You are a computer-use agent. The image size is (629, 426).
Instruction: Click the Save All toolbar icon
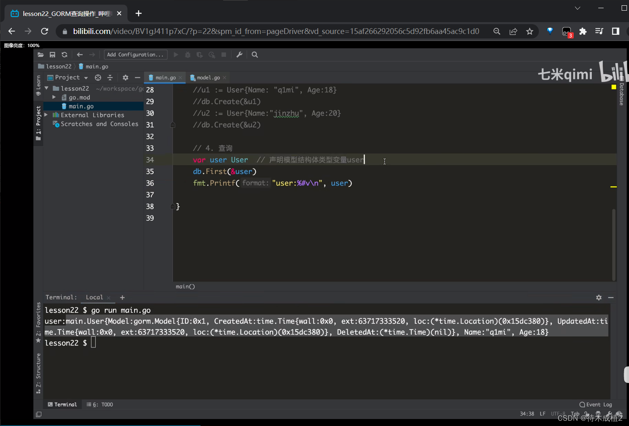click(x=52, y=55)
